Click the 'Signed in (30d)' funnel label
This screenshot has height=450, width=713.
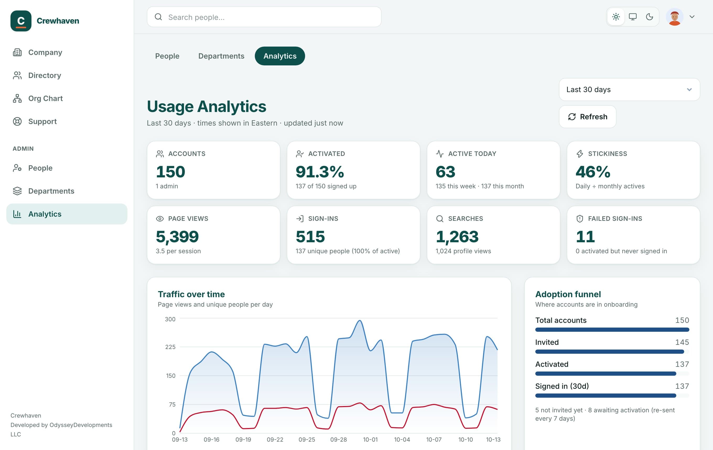point(562,386)
